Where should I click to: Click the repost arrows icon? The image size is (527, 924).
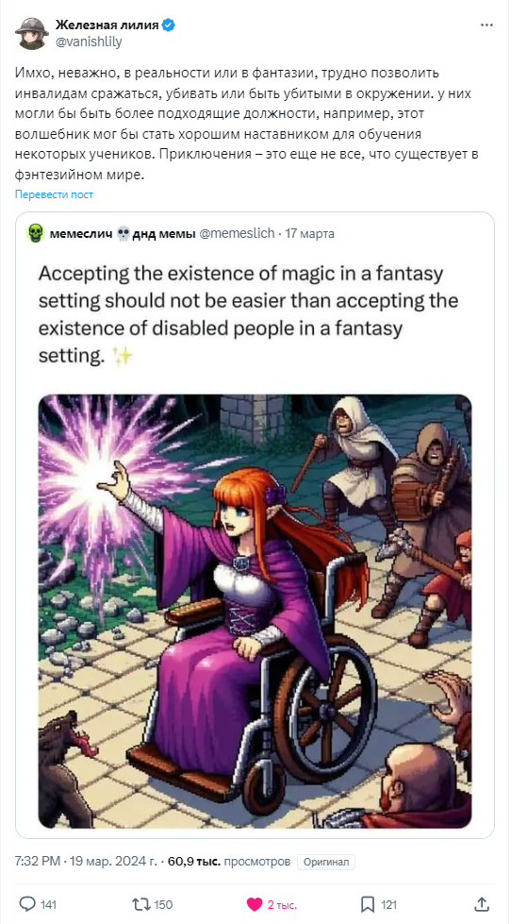click(140, 904)
